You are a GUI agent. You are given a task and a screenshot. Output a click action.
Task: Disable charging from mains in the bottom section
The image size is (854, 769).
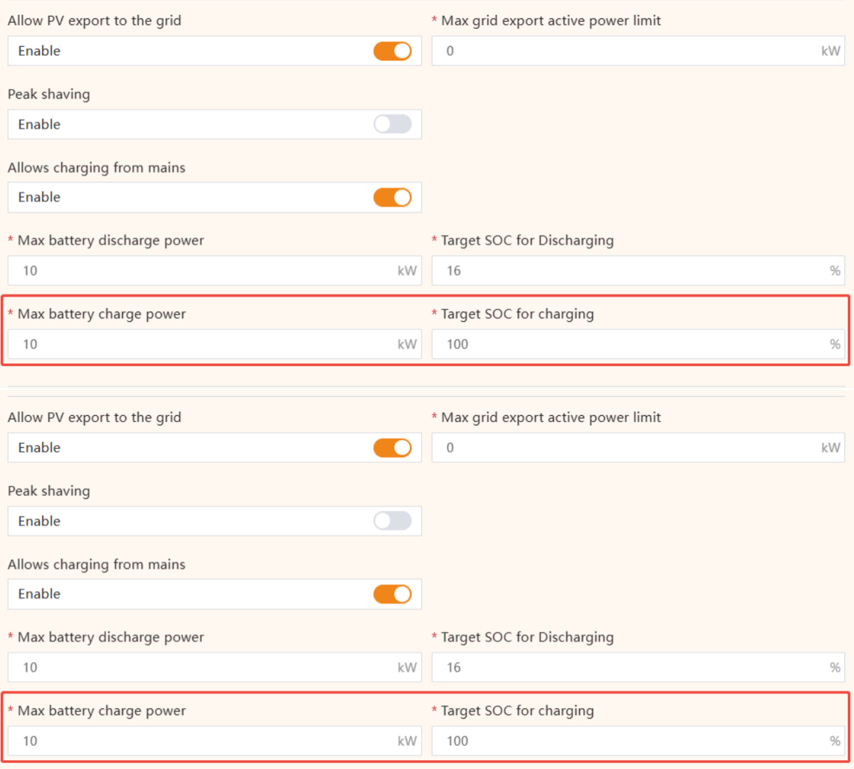[x=392, y=594]
